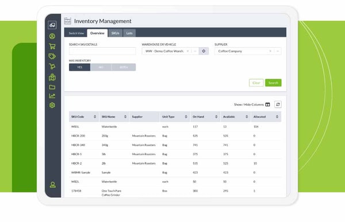Click Allocated value 104
Image resolution: width=345 pixels, height=222 pixels.
pyautogui.click(x=256, y=127)
